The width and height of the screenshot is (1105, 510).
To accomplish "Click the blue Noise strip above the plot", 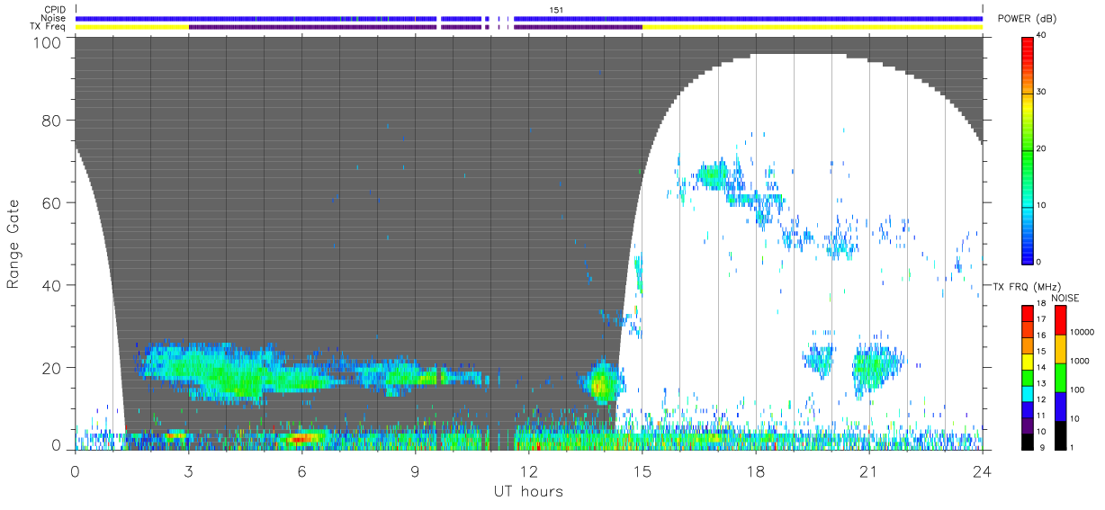I will (x=529, y=18).
